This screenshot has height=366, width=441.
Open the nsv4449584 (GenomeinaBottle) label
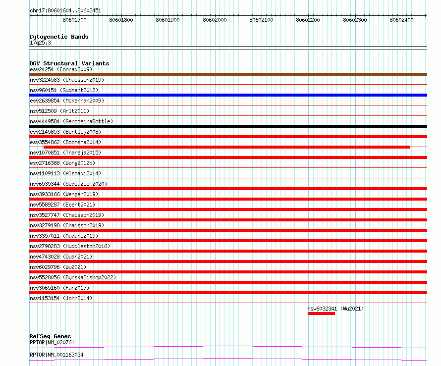(71, 121)
